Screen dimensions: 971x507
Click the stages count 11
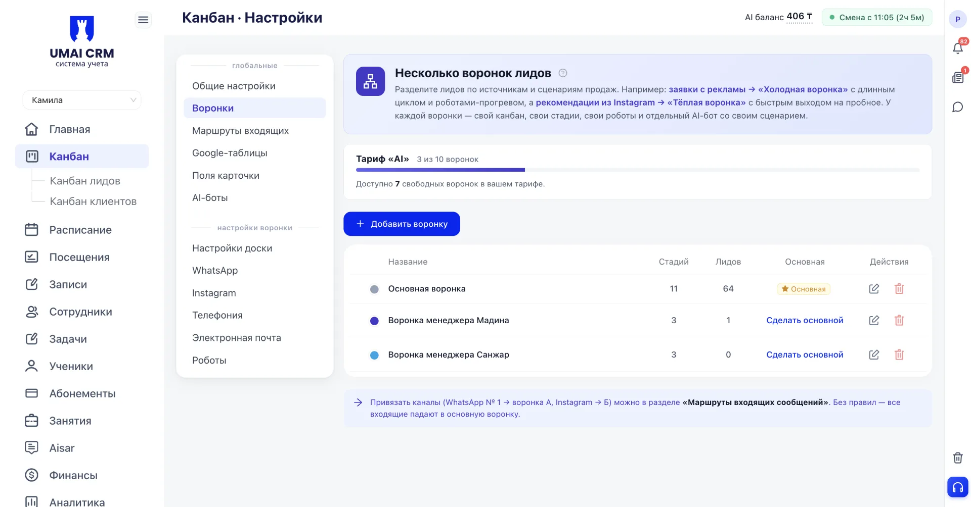[x=674, y=289]
